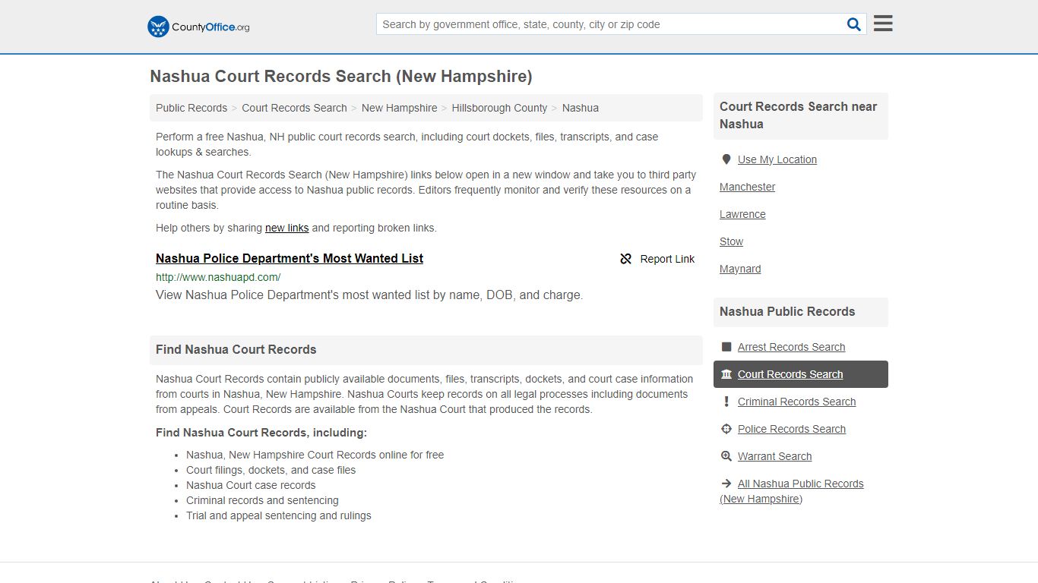Open Lawrence court records link
This screenshot has height=583, width=1038.
pyautogui.click(x=742, y=214)
